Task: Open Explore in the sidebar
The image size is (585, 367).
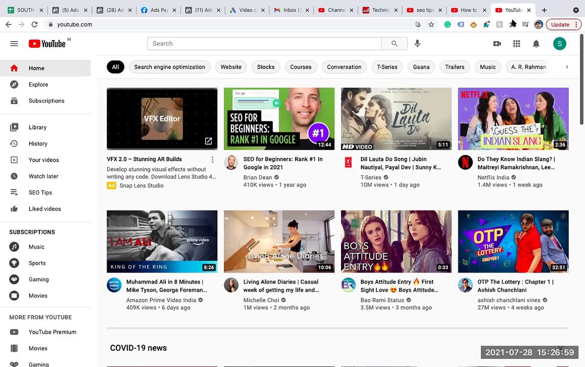Action: (x=45, y=85)
